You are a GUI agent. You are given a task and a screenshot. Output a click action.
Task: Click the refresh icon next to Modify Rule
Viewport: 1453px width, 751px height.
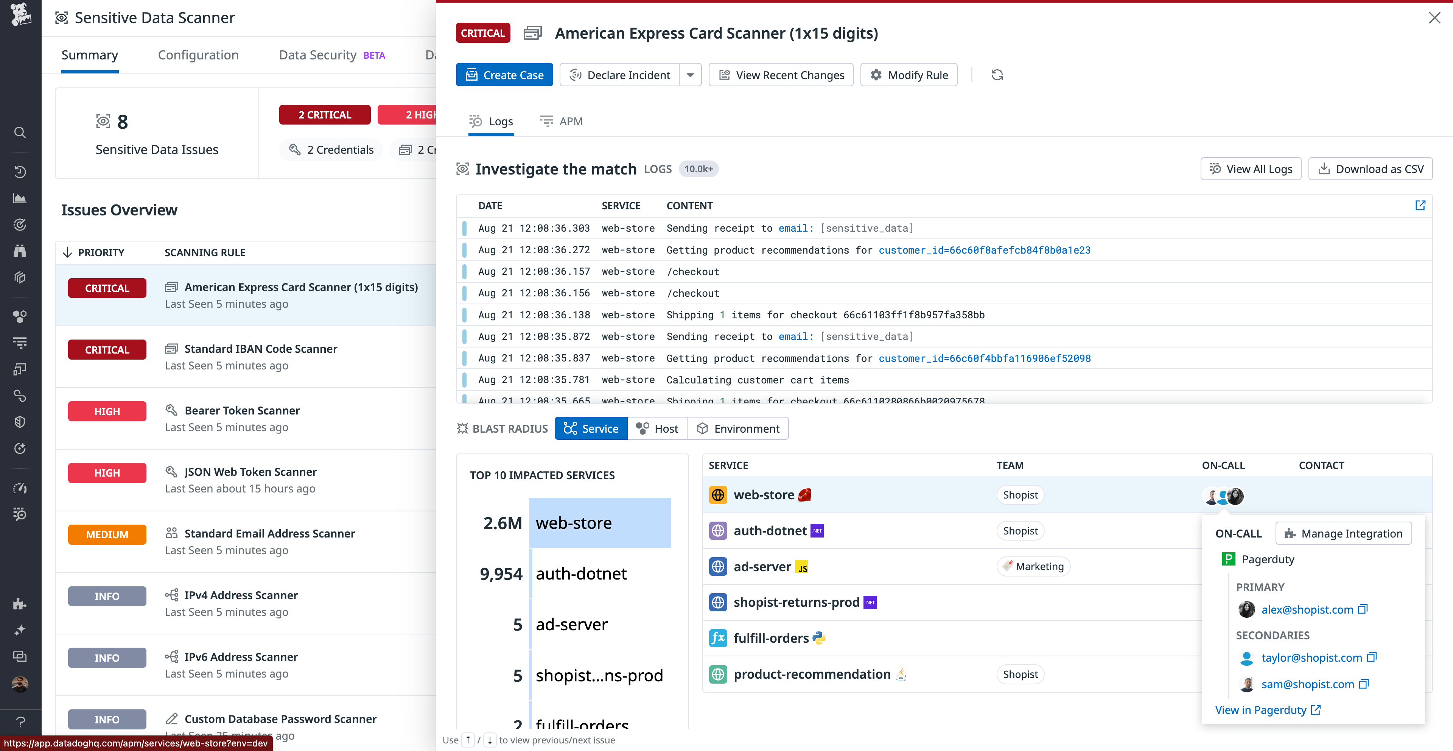997,75
